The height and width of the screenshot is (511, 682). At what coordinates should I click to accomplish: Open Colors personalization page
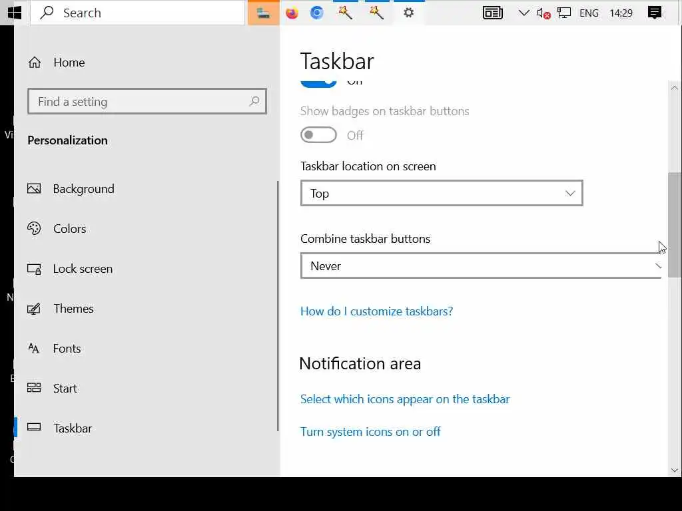click(69, 229)
